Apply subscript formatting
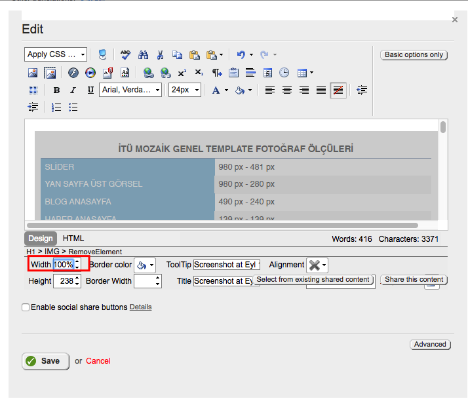Screen dimensions: 468x403 [199, 73]
